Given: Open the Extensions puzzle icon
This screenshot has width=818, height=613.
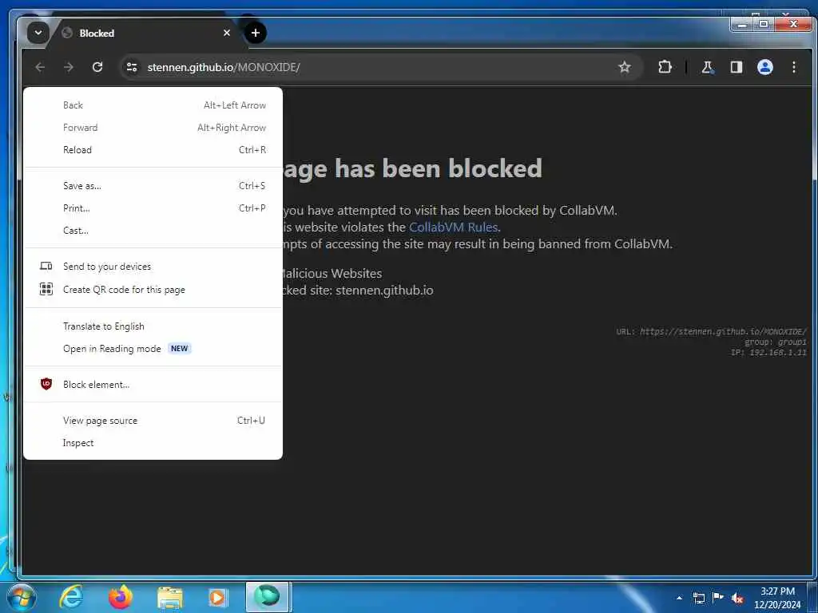Looking at the screenshot, I should coord(665,67).
